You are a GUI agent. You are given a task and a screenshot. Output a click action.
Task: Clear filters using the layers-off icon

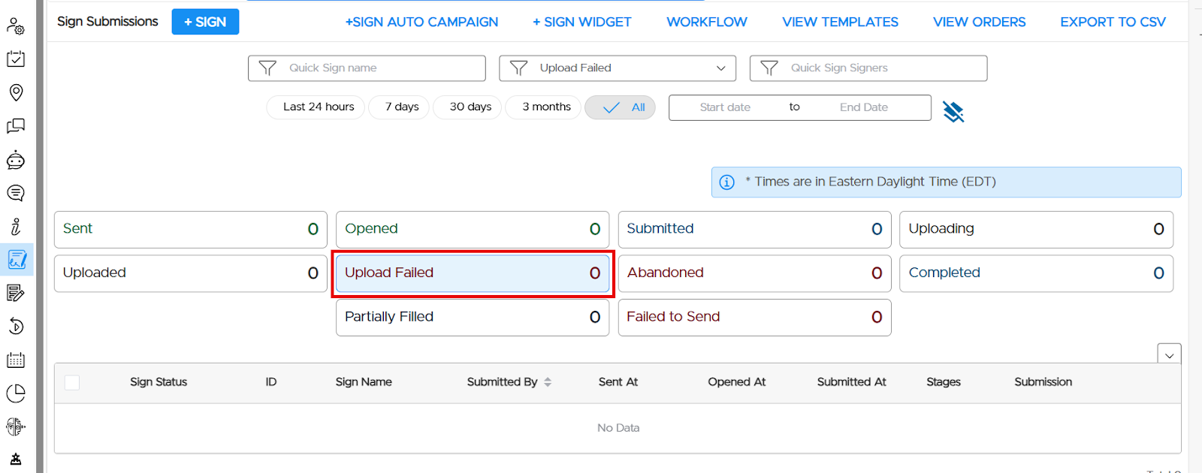pos(953,112)
